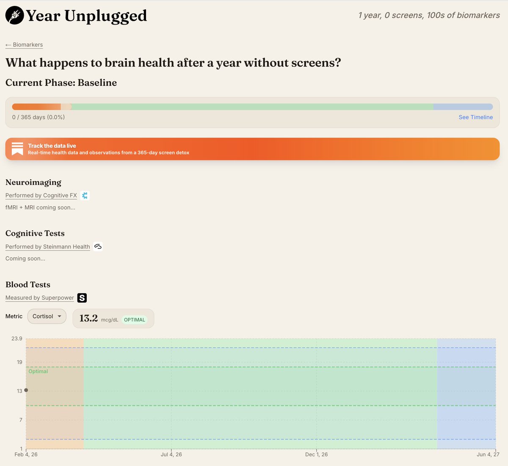Click the Year Unplugged site title

86,16
